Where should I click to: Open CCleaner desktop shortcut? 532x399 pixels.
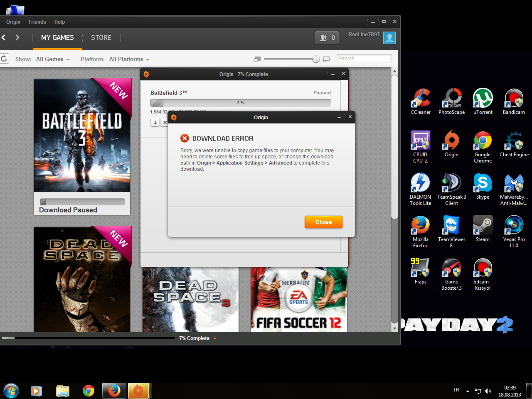click(421, 101)
